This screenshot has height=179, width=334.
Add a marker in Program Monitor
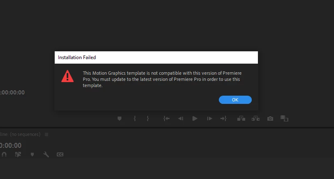[120, 119]
